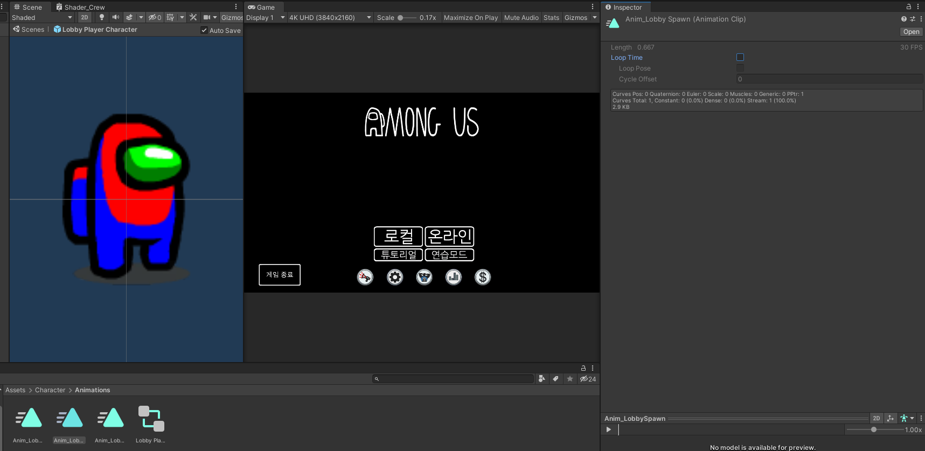The image size is (925, 451).
Task: Click the animation preview timeline scrubber
Action: pos(731,429)
